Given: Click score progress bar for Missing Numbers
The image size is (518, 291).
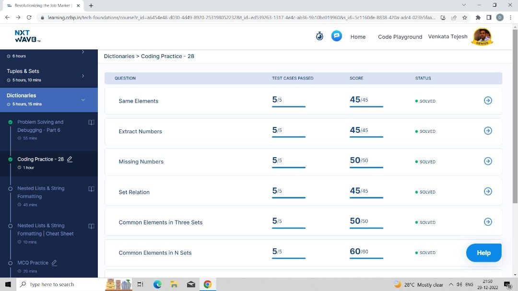Looking at the screenshot, I should point(366,167).
